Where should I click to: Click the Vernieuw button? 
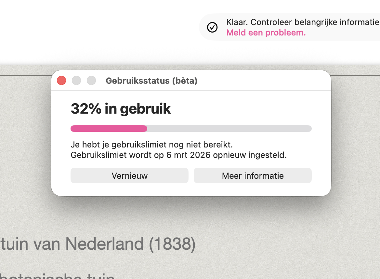click(x=129, y=175)
